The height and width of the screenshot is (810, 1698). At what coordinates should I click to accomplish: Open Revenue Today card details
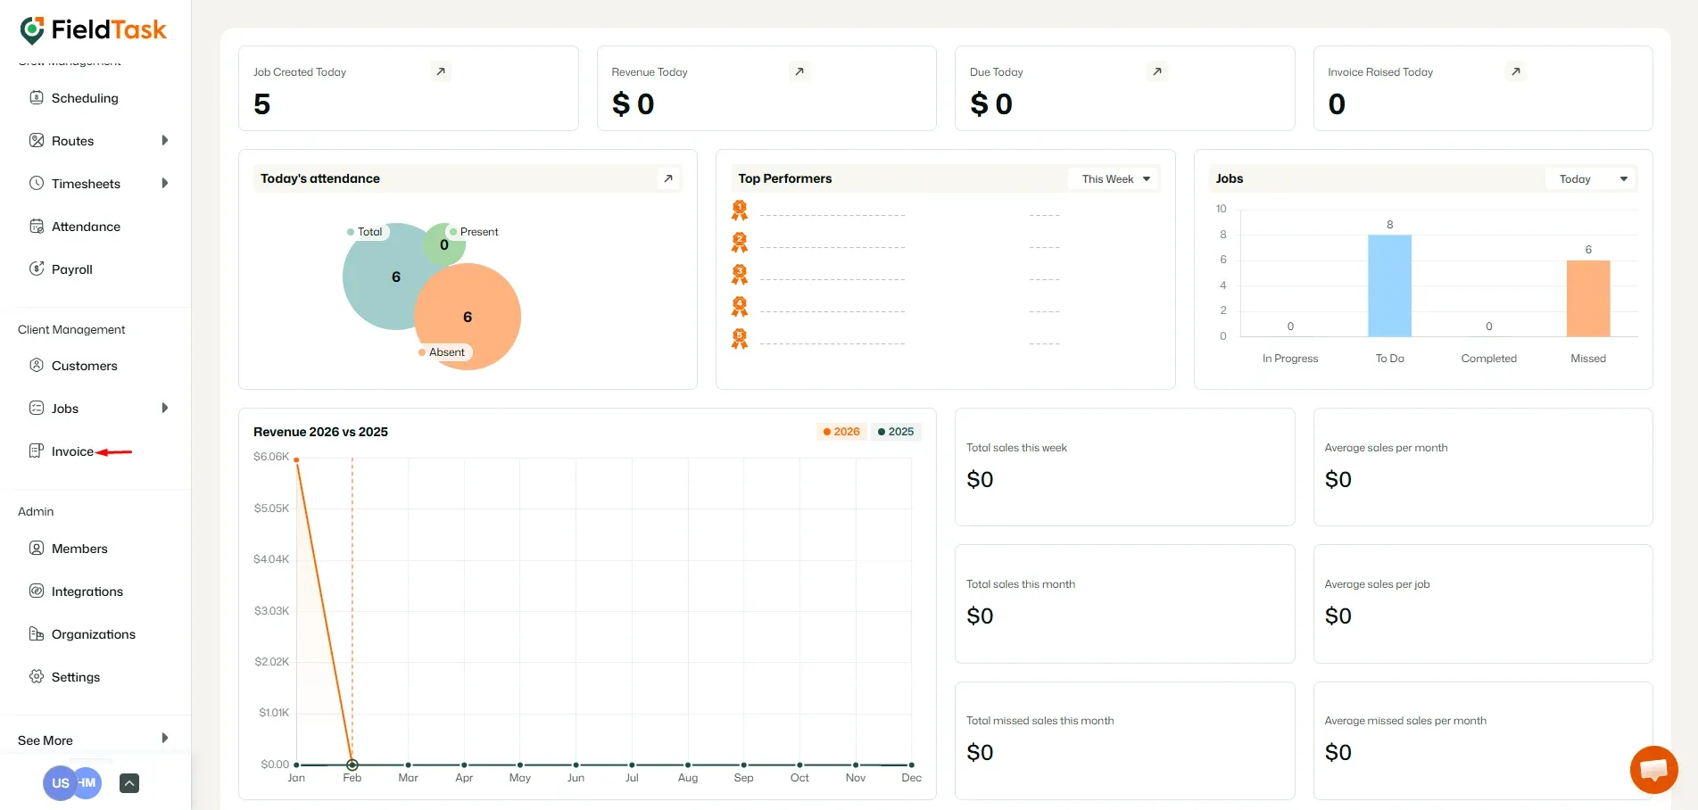point(799,71)
